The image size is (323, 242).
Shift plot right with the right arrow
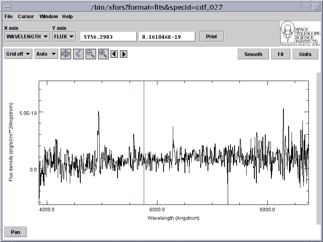click(124, 54)
